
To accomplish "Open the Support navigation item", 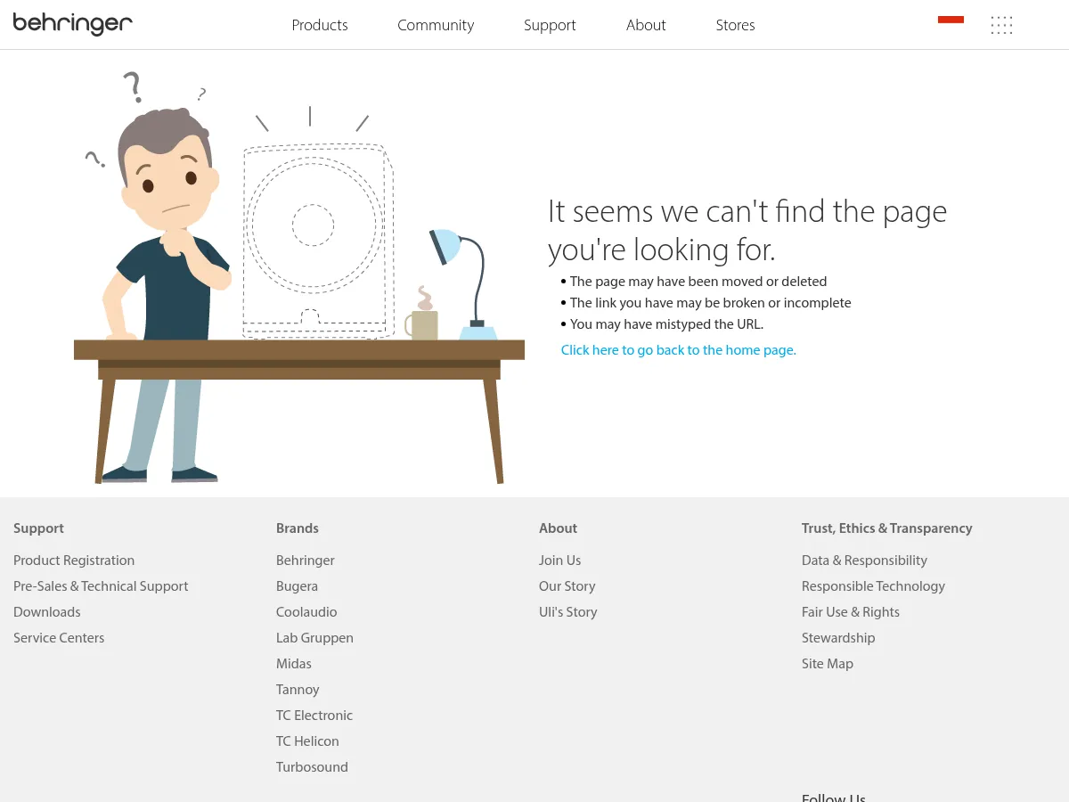I will 550,25.
